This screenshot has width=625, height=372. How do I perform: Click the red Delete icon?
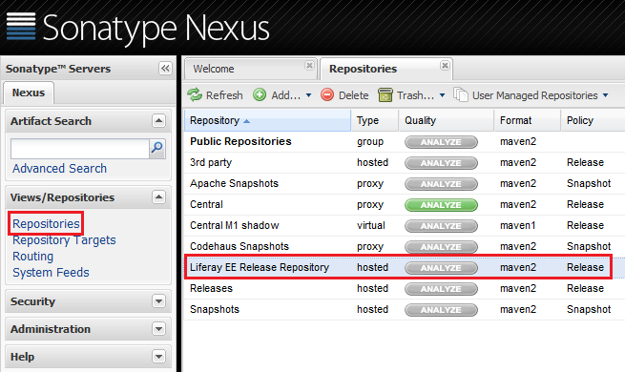click(327, 94)
